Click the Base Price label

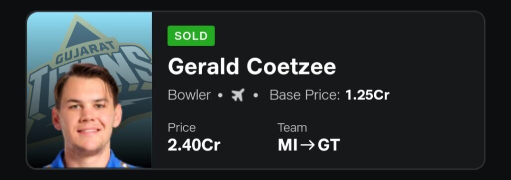click(x=305, y=95)
